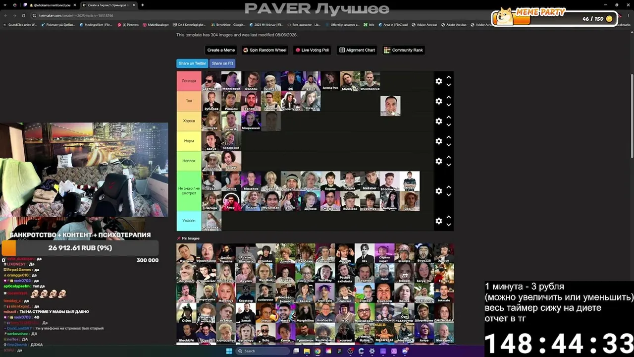Open the Alignment Chart view
This screenshot has width=634, height=357.
coord(357,50)
